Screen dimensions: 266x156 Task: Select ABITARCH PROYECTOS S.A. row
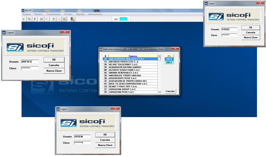click(x=130, y=61)
